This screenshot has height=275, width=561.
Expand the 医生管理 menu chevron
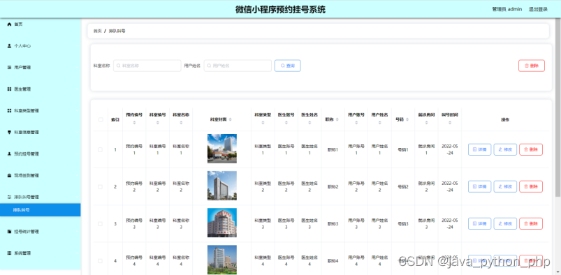click(x=77, y=89)
